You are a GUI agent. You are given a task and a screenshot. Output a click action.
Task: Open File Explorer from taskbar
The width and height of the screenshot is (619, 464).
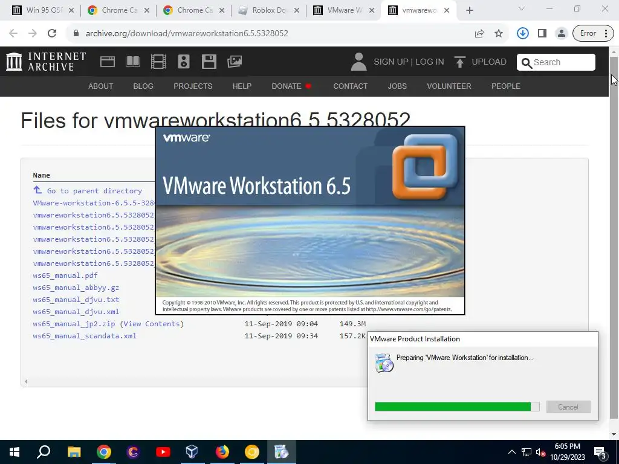click(74, 452)
